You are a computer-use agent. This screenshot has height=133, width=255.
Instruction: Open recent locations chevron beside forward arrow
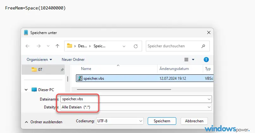(x=48, y=46)
